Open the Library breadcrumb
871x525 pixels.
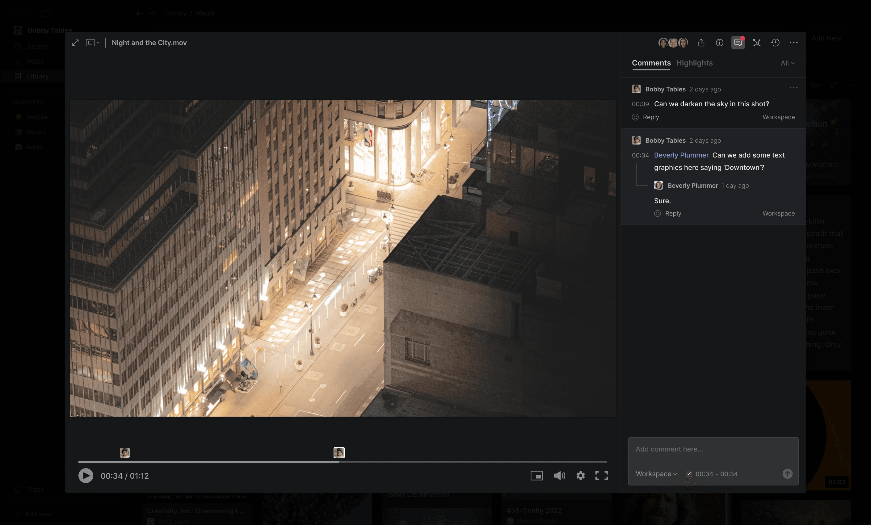[x=175, y=13]
